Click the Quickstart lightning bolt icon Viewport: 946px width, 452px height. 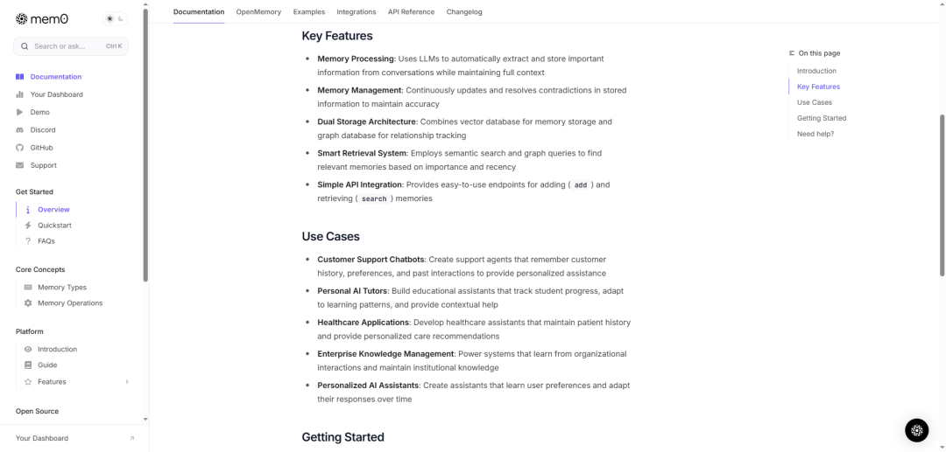click(x=28, y=225)
